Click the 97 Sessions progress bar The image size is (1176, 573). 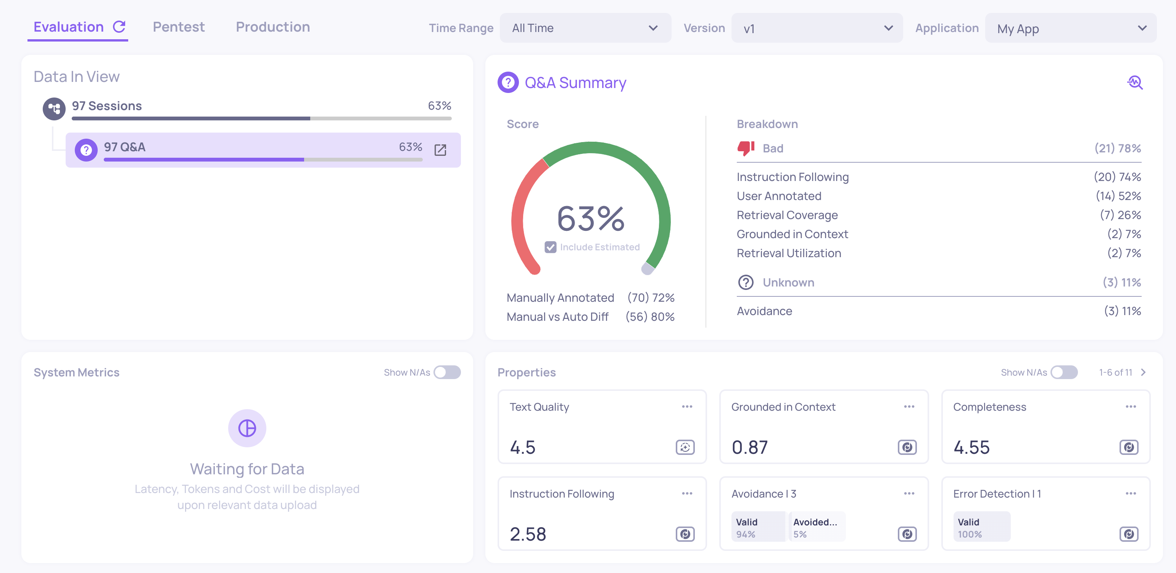[x=261, y=118]
